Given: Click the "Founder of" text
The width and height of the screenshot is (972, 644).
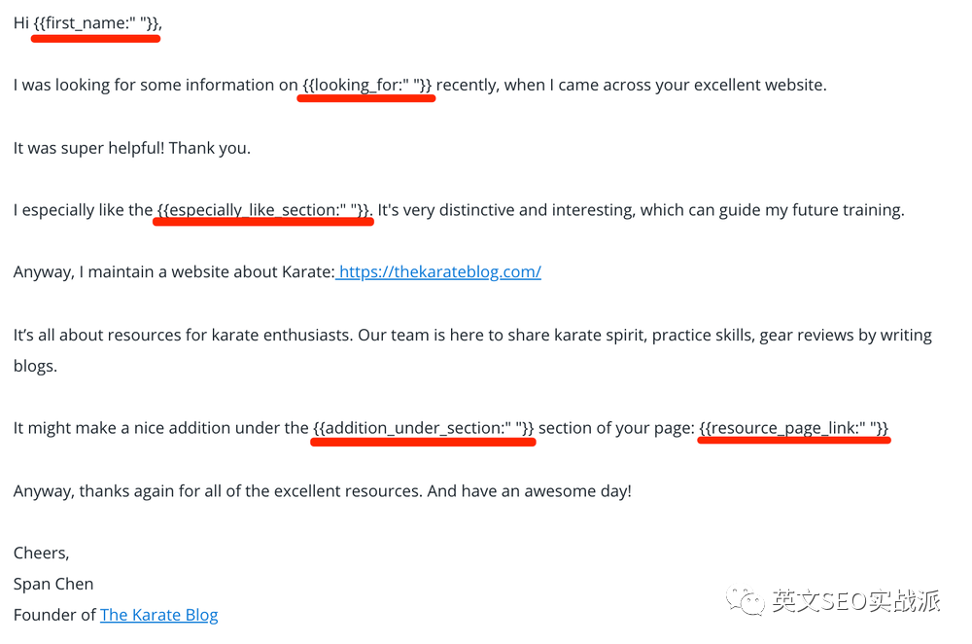Looking at the screenshot, I should (x=54, y=615).
